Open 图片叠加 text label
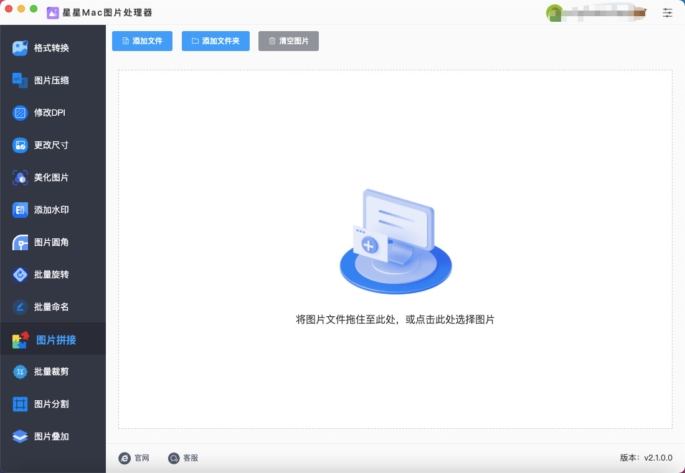 click(52, 436)
